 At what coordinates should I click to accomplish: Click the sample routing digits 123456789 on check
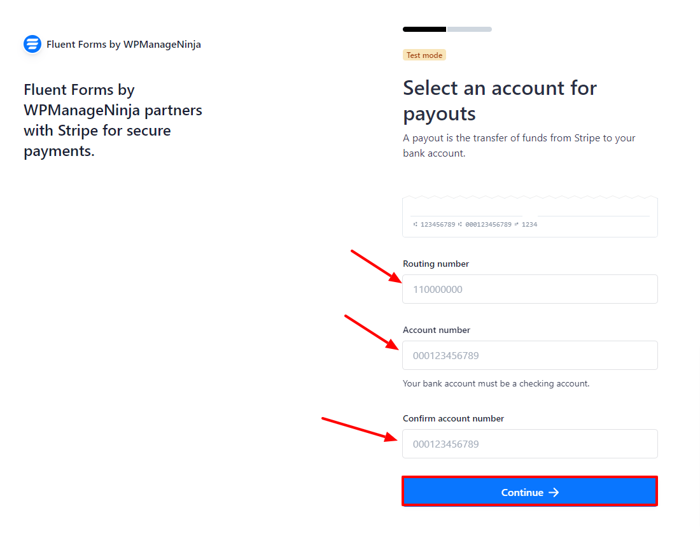[438, 225]
